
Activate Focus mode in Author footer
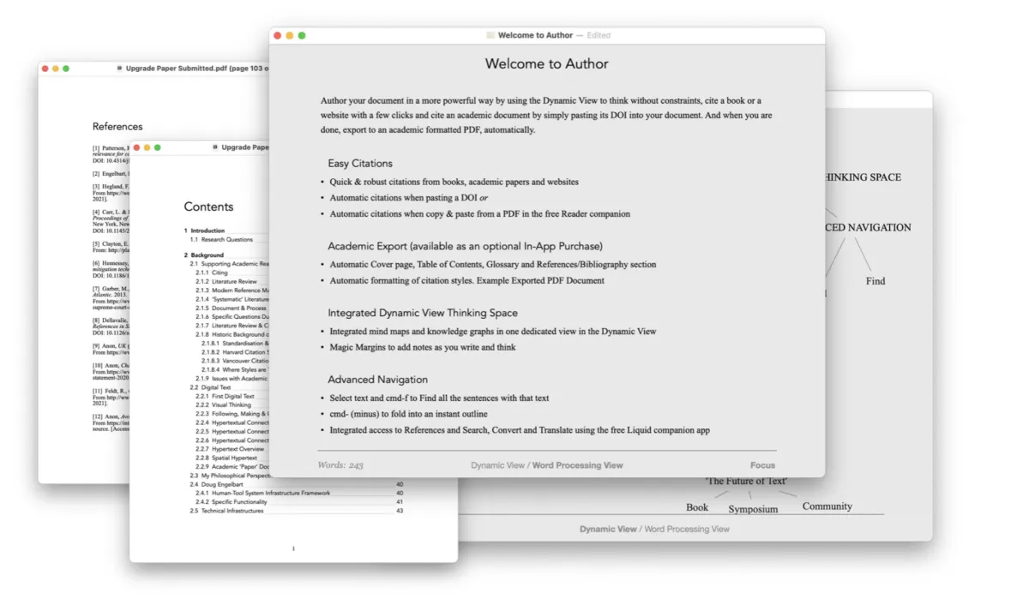(x=762, y=465)
